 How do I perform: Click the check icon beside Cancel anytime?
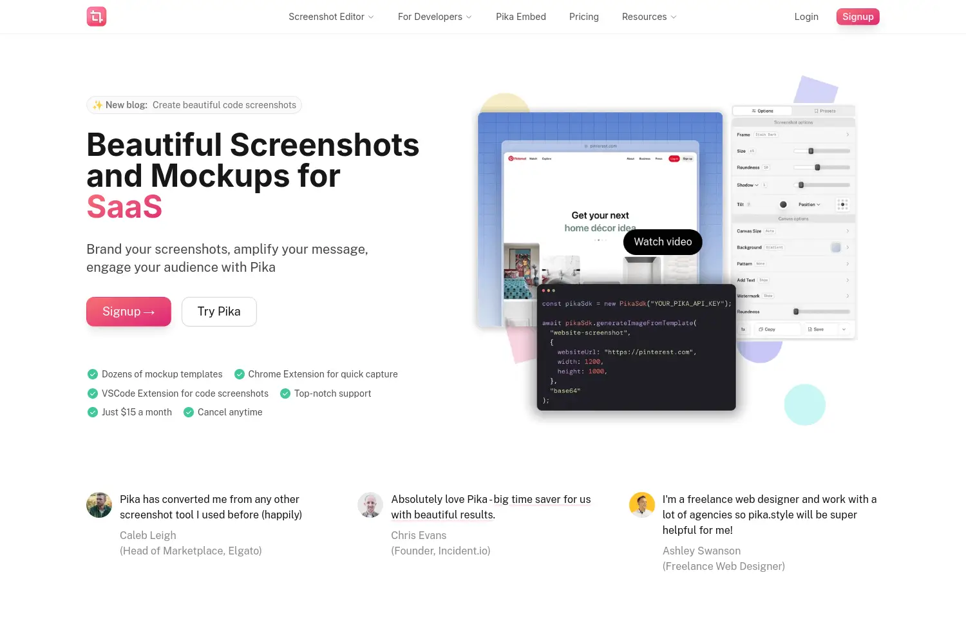point(189,412)
